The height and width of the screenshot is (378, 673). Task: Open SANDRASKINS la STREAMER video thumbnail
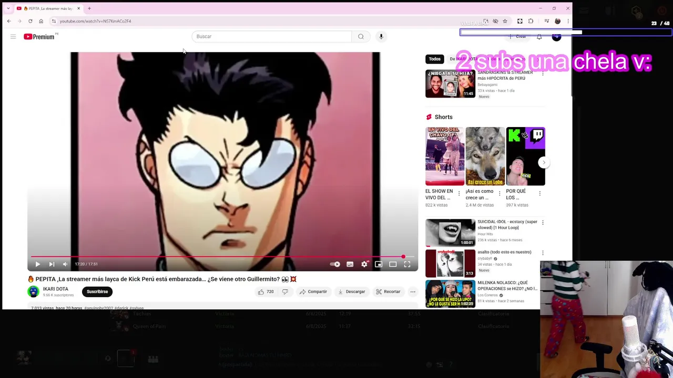[450, 83]
